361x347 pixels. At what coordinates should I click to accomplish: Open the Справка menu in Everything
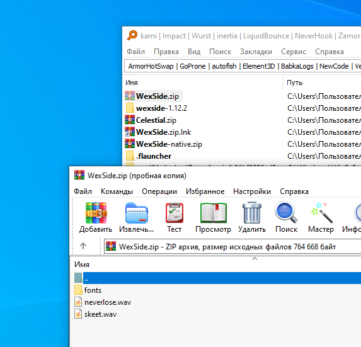[329, 52]
